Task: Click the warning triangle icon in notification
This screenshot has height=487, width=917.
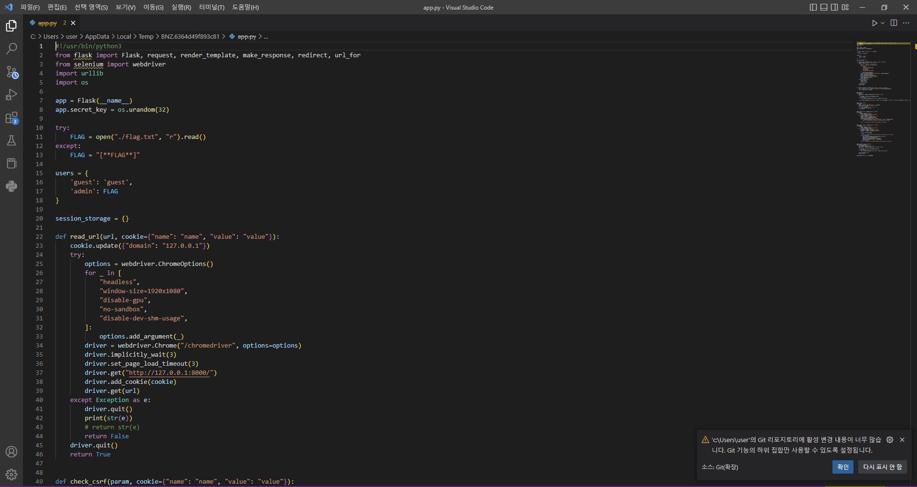Action: click(705, 440)
